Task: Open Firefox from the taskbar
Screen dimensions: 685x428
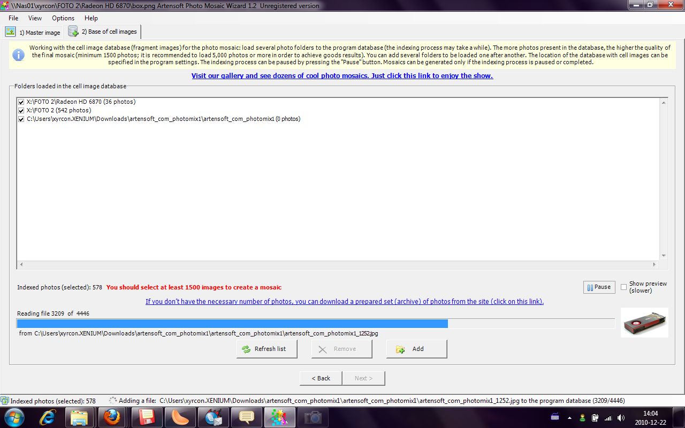Action: click(112, 417)
